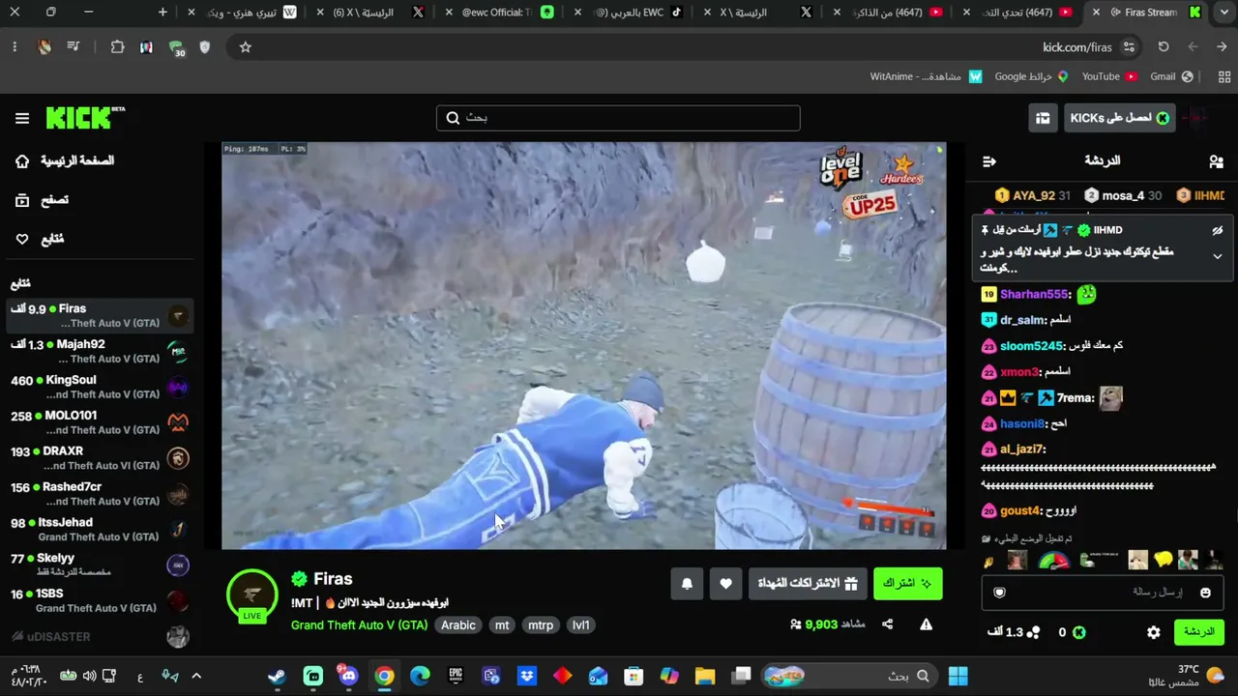Open the gifted subscriptions button
This screenshot has height=696, width=1238.
pos(808,584)
